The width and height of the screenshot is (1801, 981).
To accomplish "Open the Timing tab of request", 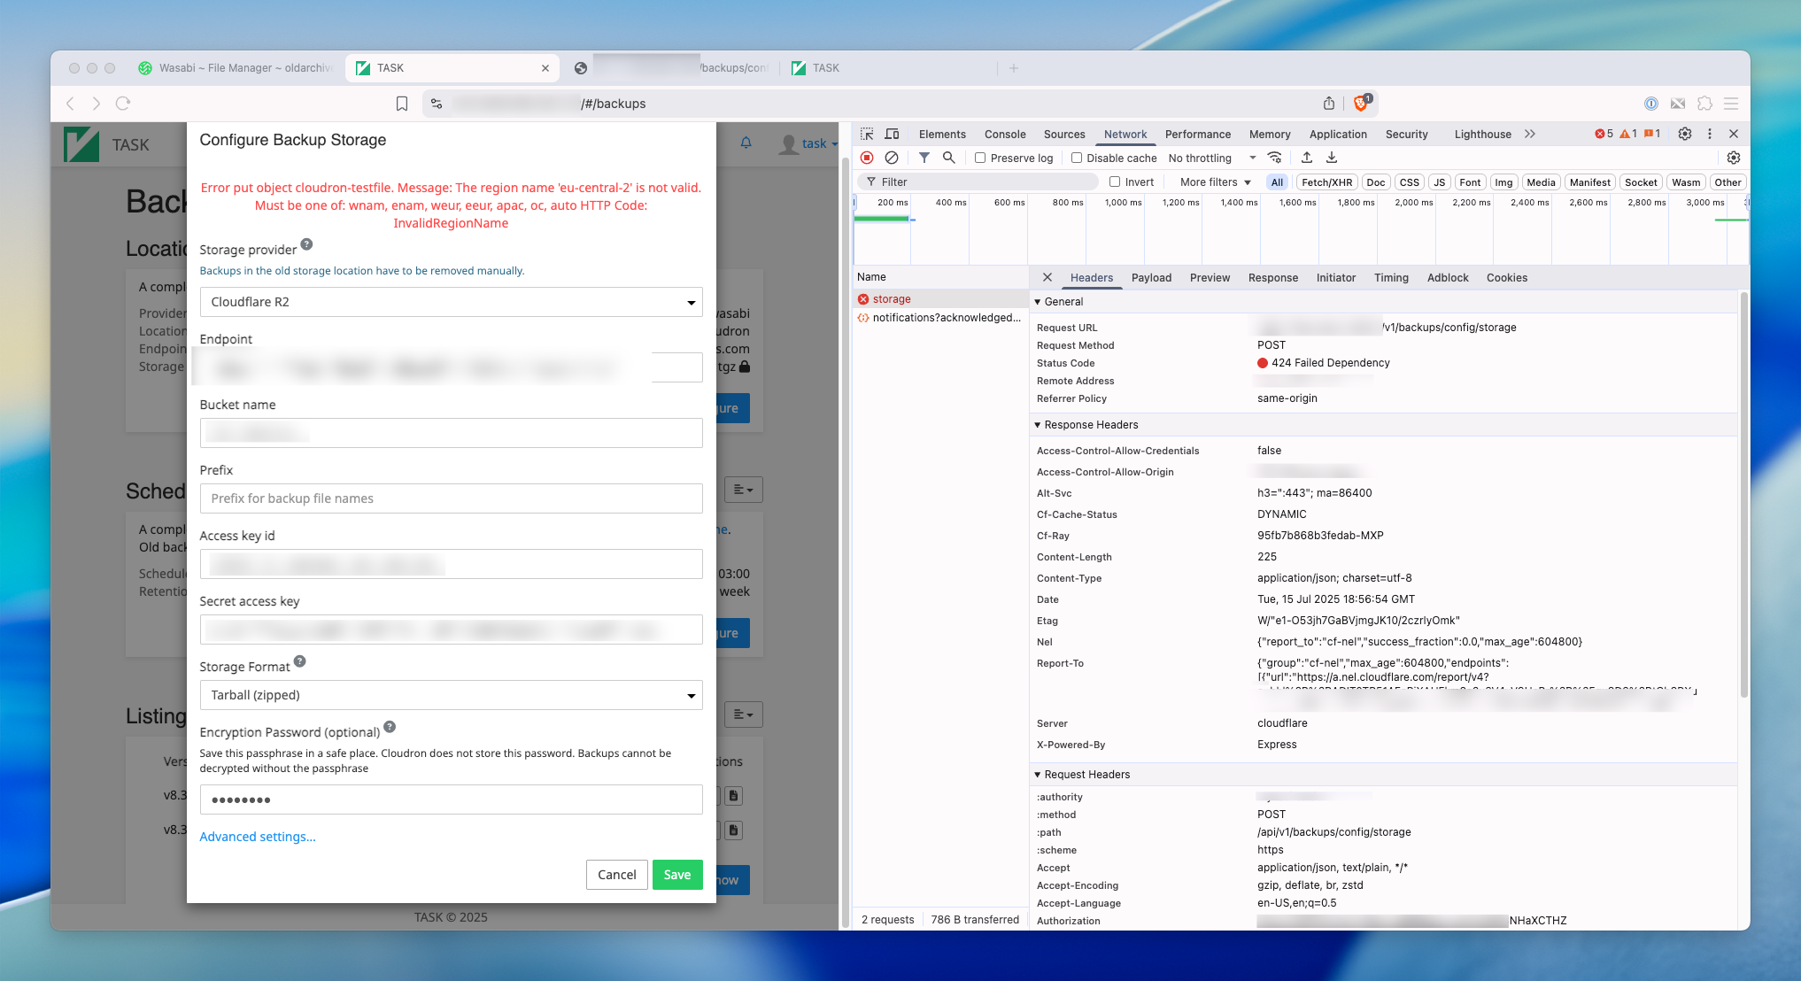I will [x=1391, y=277].
